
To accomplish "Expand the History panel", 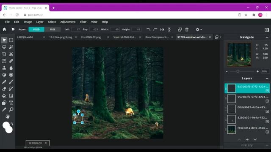I will click(x=267, y=145).
